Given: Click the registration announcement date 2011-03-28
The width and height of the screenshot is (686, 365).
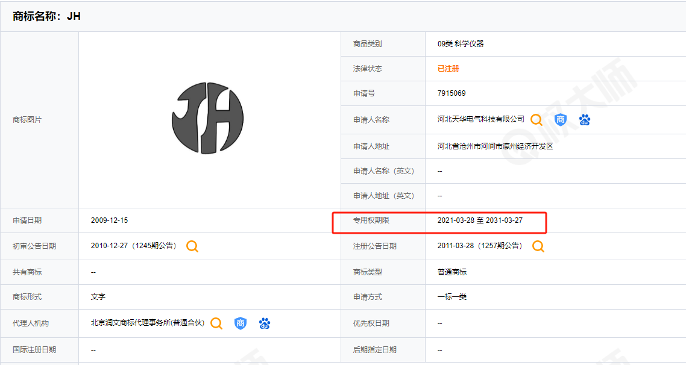Looking at the screenshot, I should point(456,246).
